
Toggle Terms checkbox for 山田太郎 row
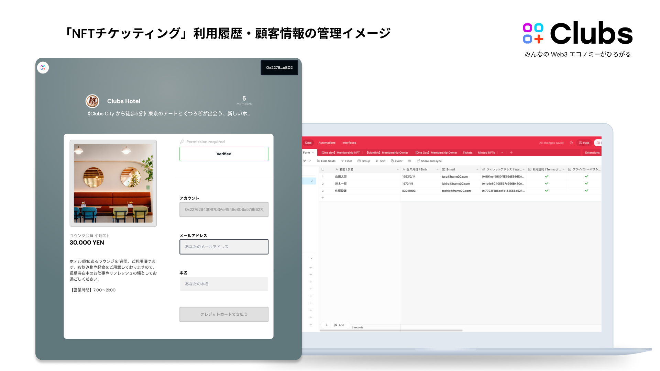(x=547, y=176)
